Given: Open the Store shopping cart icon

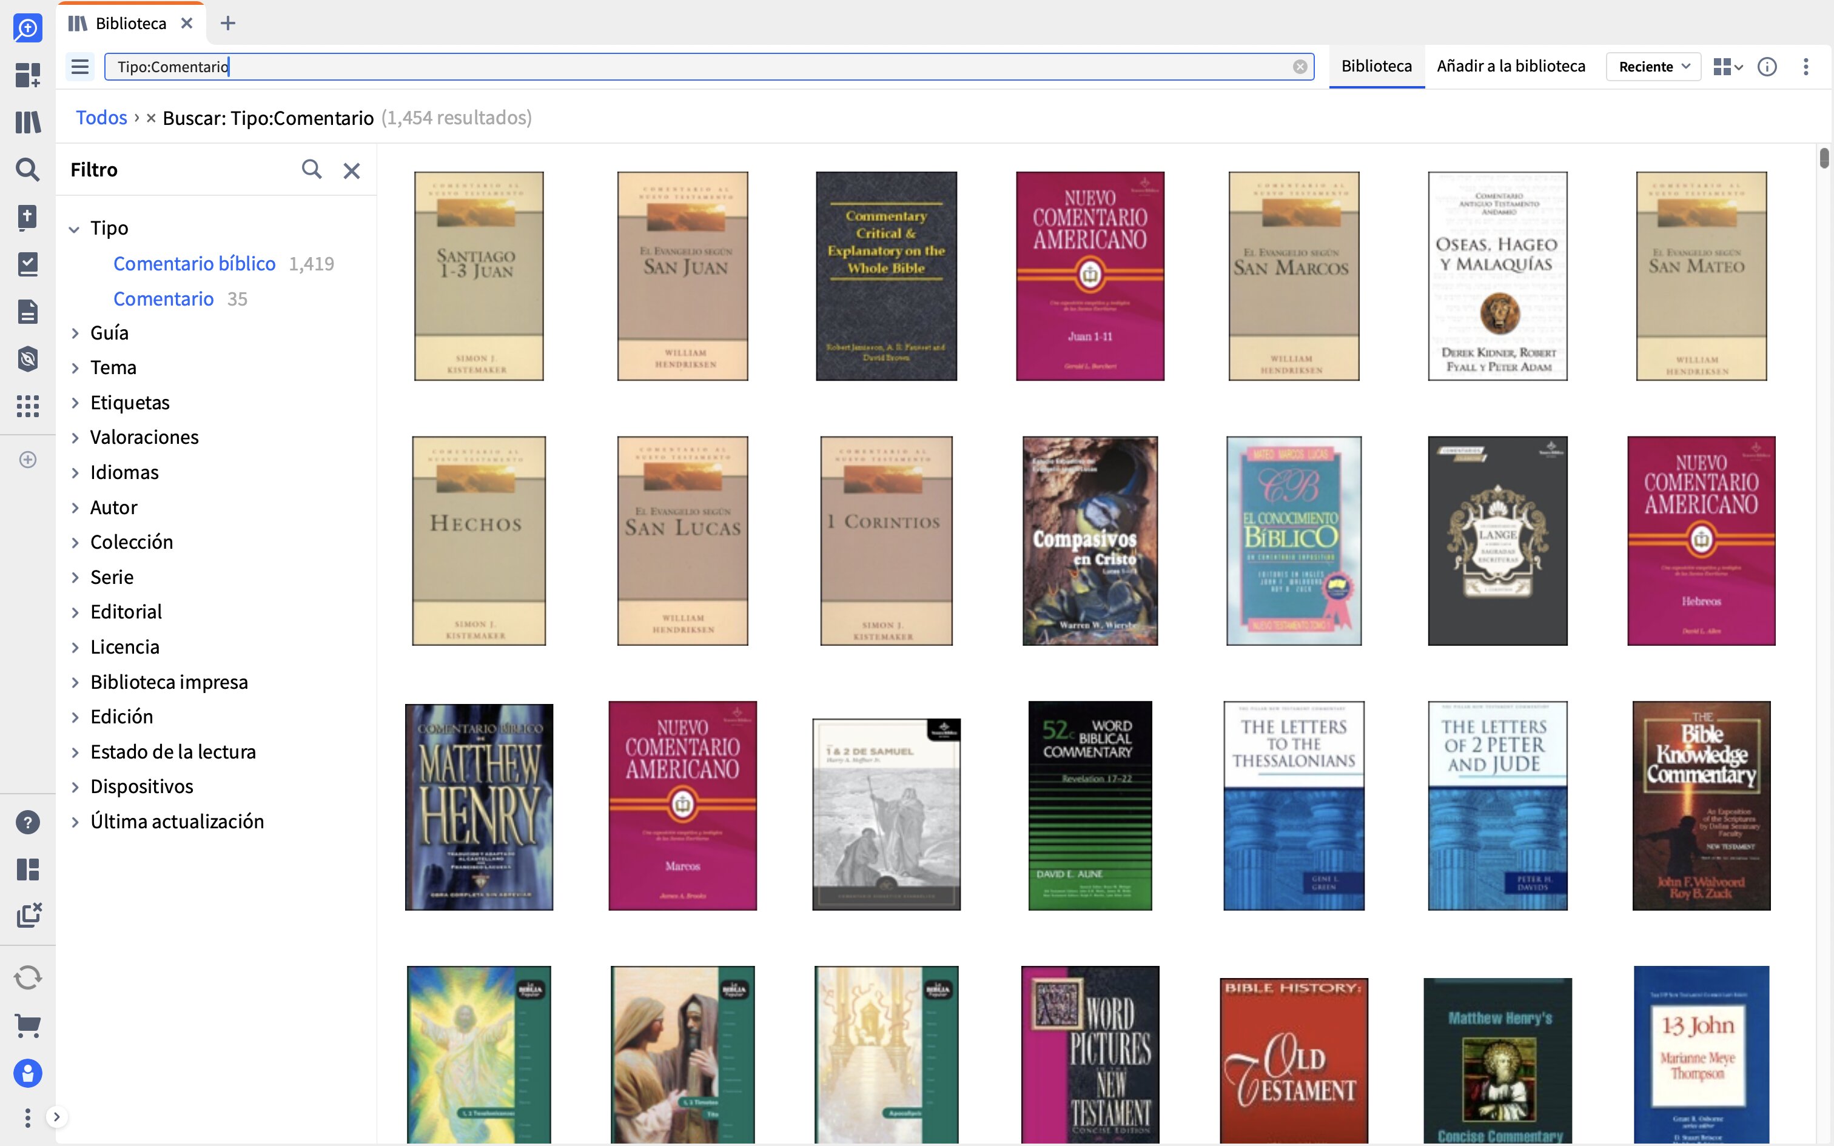Looking at the screenshot, I should pyautogui.click(x=27, y=1025).
